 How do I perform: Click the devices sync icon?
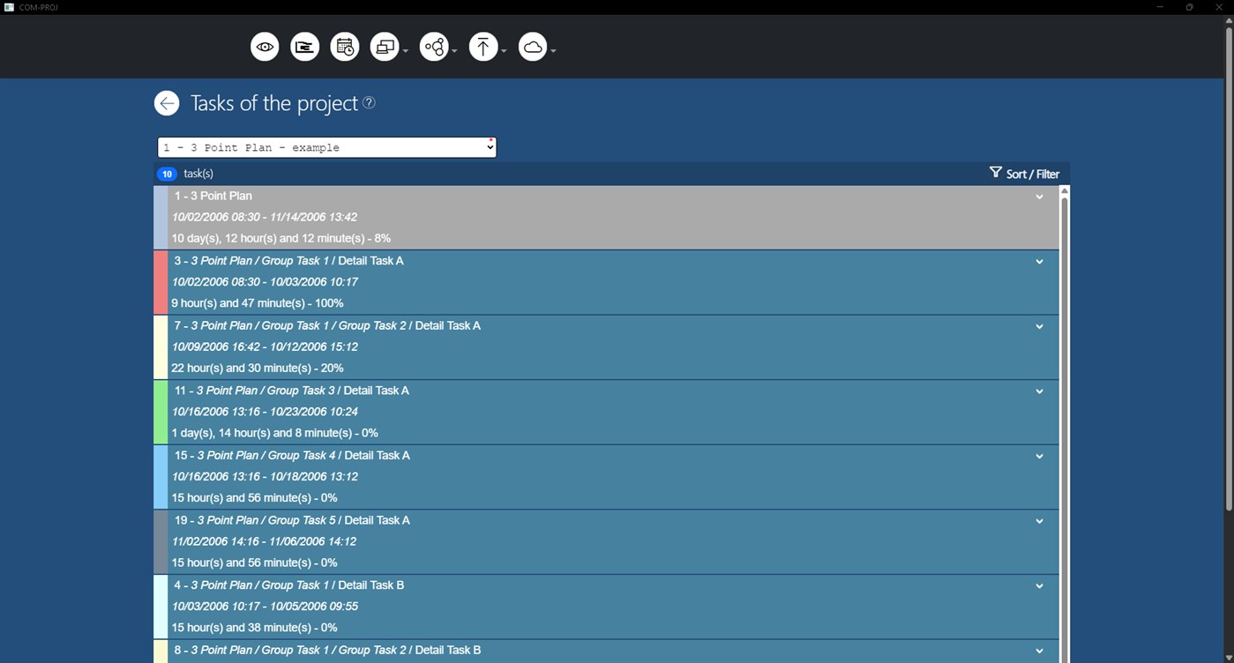click(x=385, y=46)
